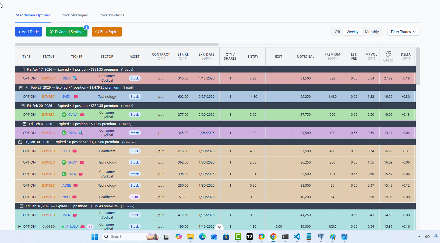Set grouping to Monthly
Viewport: 440px width, 243px height.
coord(372,32)
